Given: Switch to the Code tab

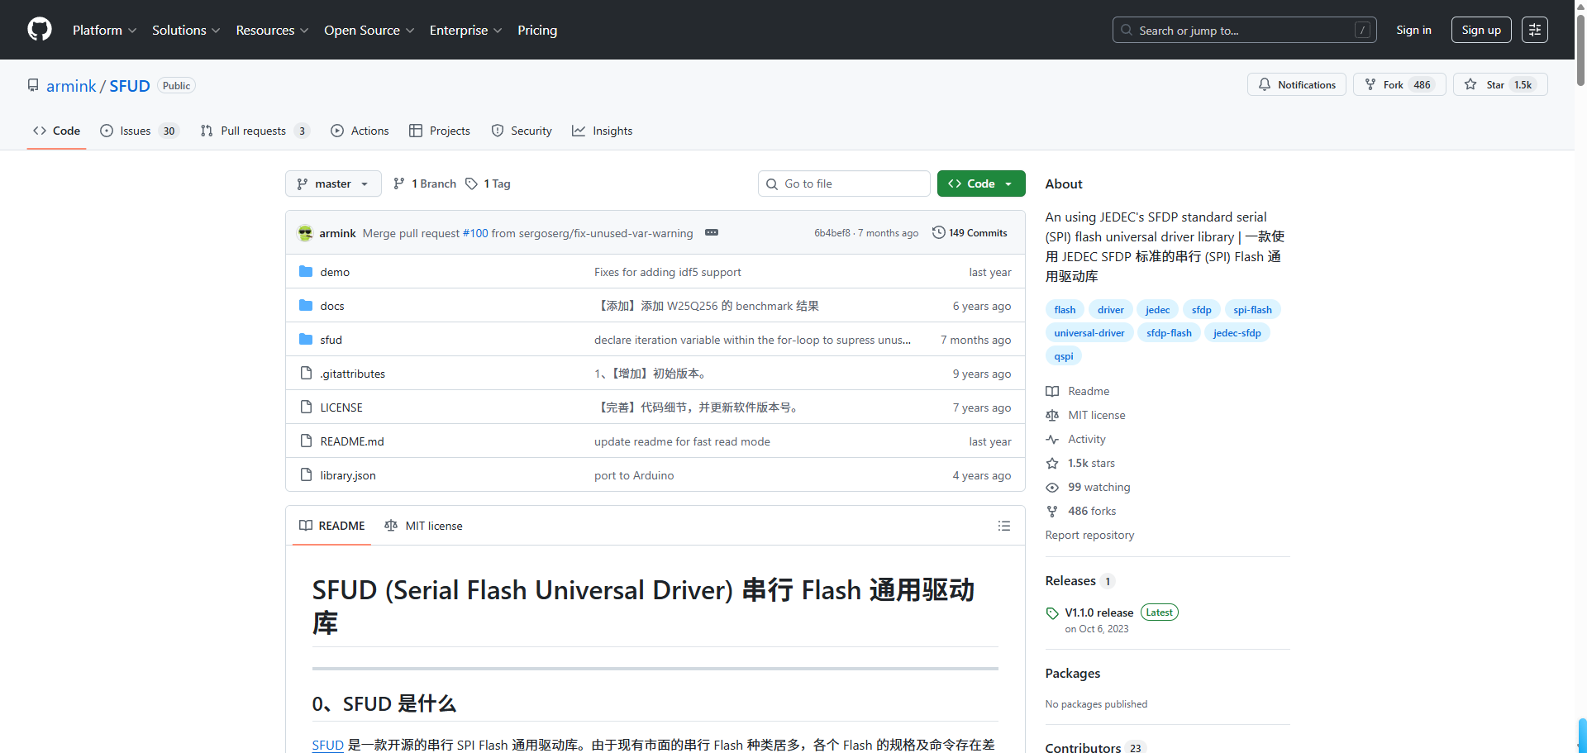Looking at the screenshot, I should click(x=56, y=131).
